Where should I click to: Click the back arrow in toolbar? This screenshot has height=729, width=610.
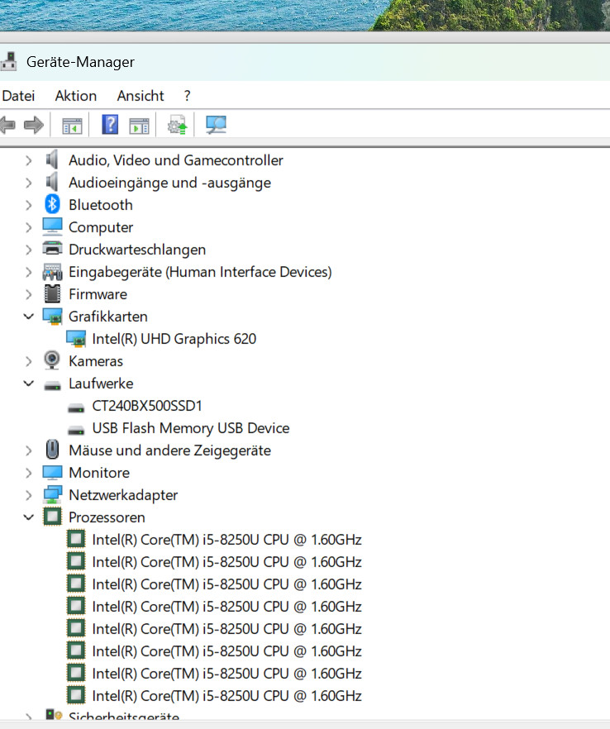[7, 125]
